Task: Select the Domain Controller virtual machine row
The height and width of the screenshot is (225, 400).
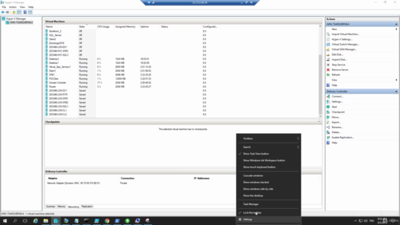Action: pyautogui.click(x=131, y=82)
